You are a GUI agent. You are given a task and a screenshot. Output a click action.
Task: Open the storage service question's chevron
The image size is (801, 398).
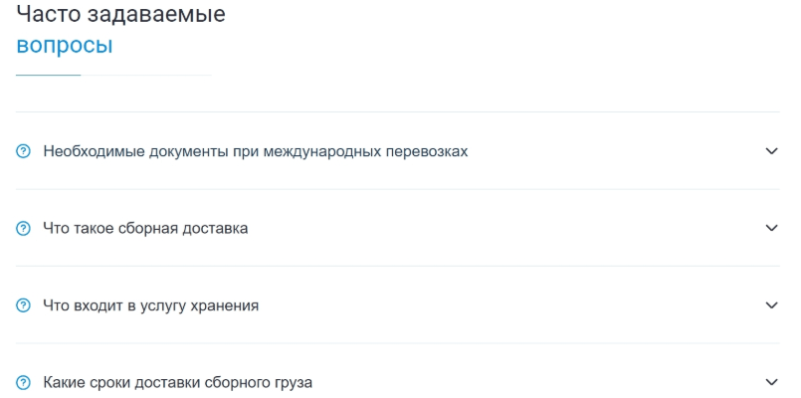pyautogui.click(x=771, y=305)
